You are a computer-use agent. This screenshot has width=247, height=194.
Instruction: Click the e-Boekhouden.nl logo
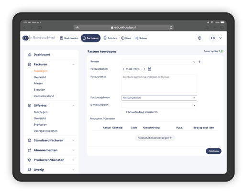pos(38,38)
